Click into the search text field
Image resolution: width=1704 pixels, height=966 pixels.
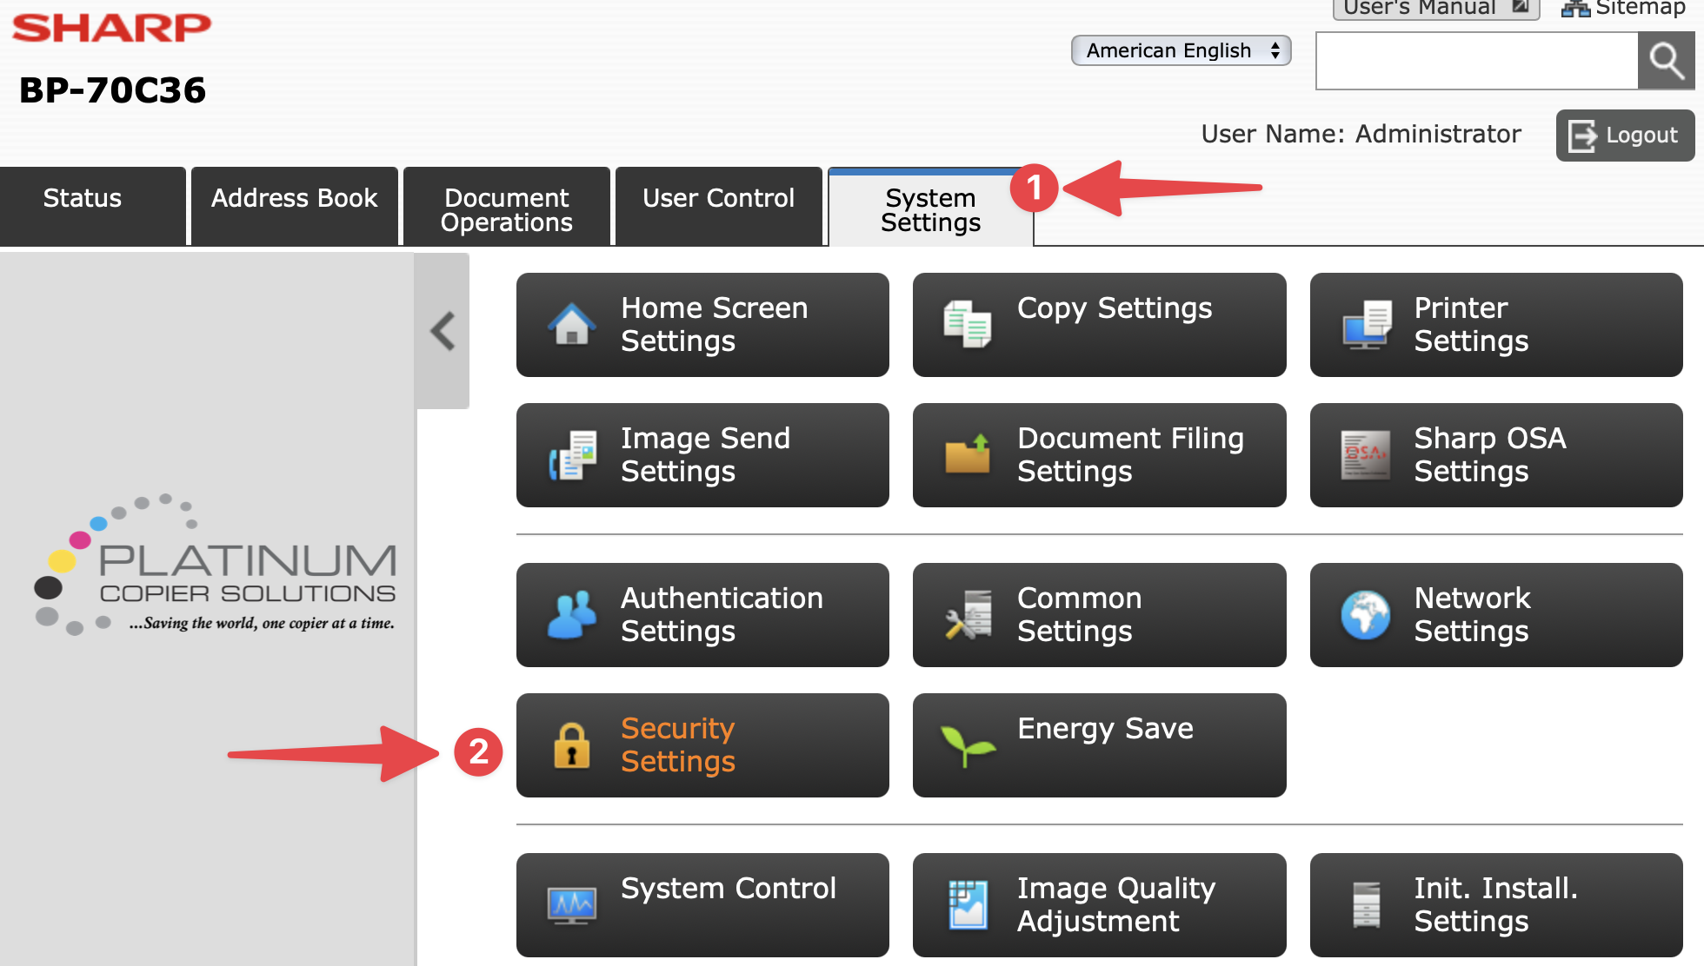[1477, 61]
